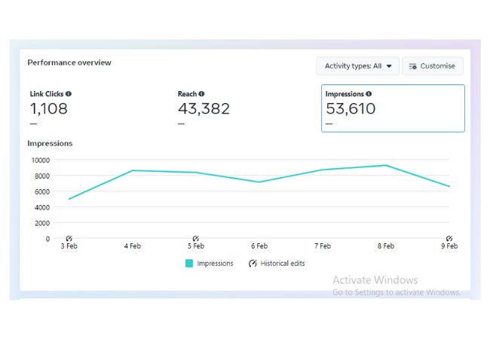This screenshot has height=339, width=490.
Task: Click the 1,108 link clicks value
Action: (49, 108)
